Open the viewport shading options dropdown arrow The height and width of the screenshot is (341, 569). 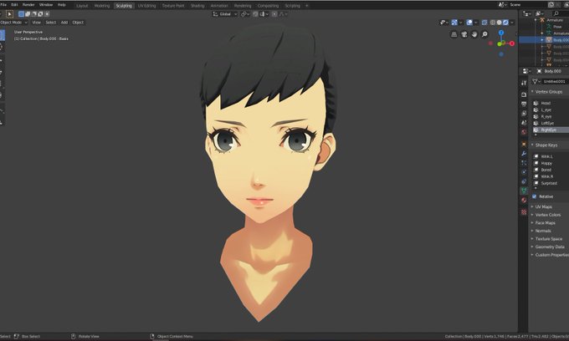(x=512, y=23)
